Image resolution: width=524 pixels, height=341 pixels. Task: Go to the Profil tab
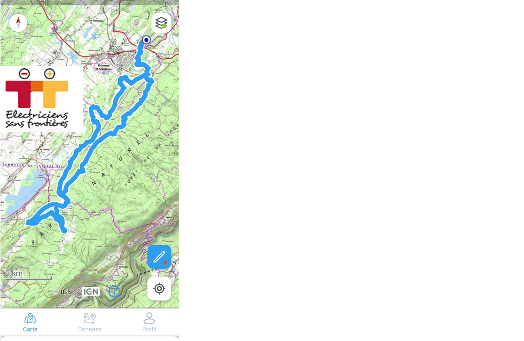click(x=149, y=323)
